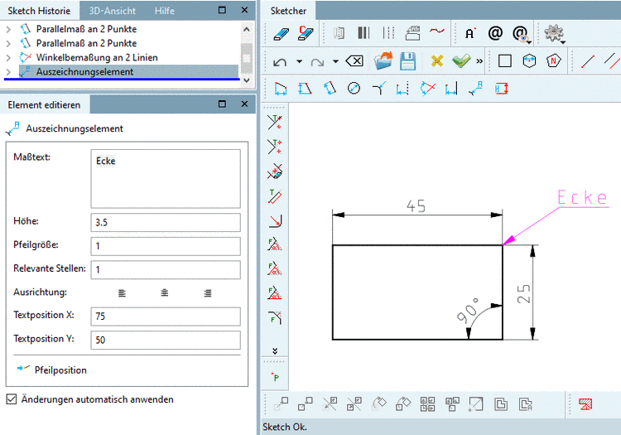621x435 pixels.
Task: Expand the Winkelbemaßung an 2 Linien item
Action: 8,57
